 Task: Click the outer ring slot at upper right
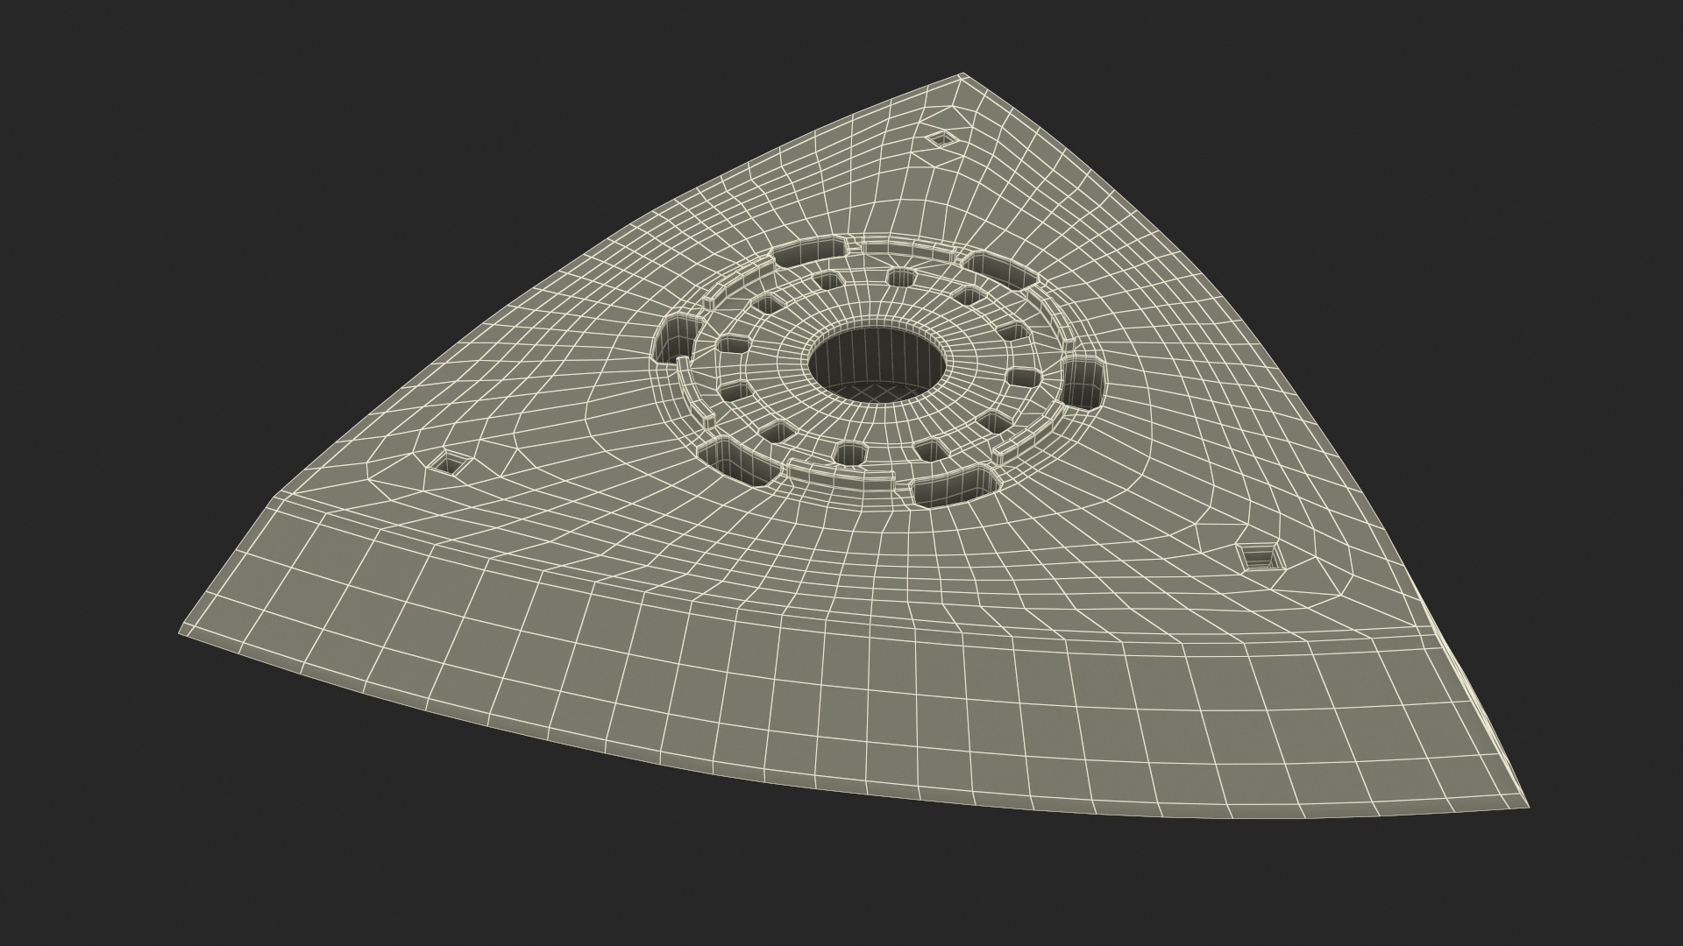(998, 269)
